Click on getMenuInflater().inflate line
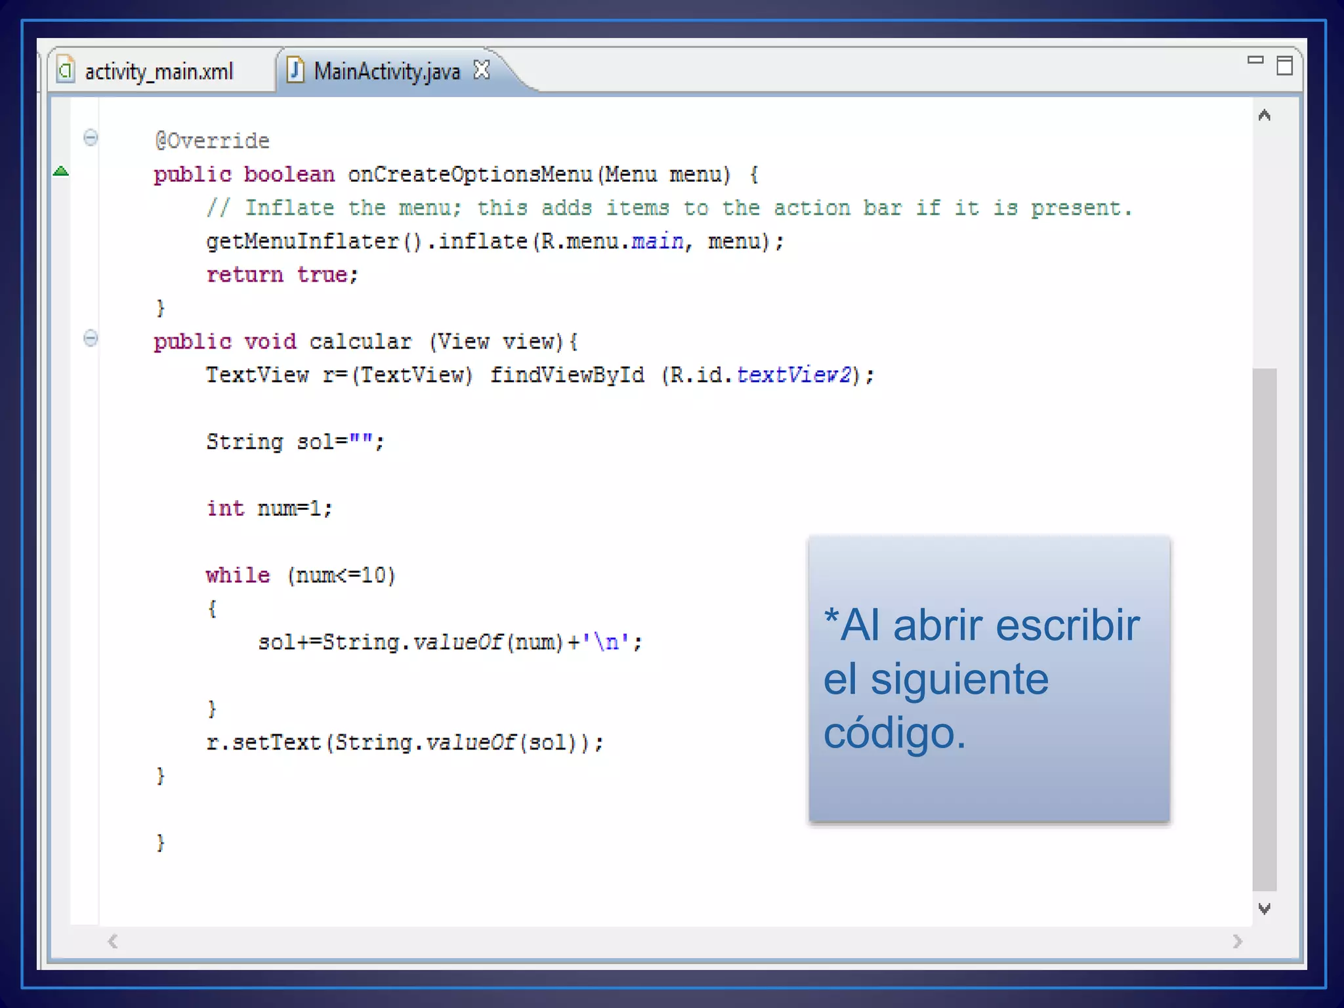The height and width of the screenshot is (1008, 1344). (x=495, y=241)
